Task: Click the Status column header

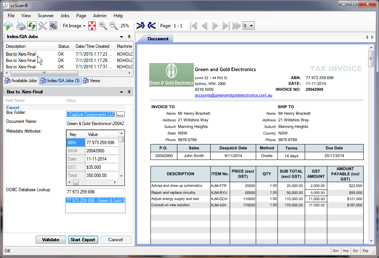Action: click(x=64, y=46)
